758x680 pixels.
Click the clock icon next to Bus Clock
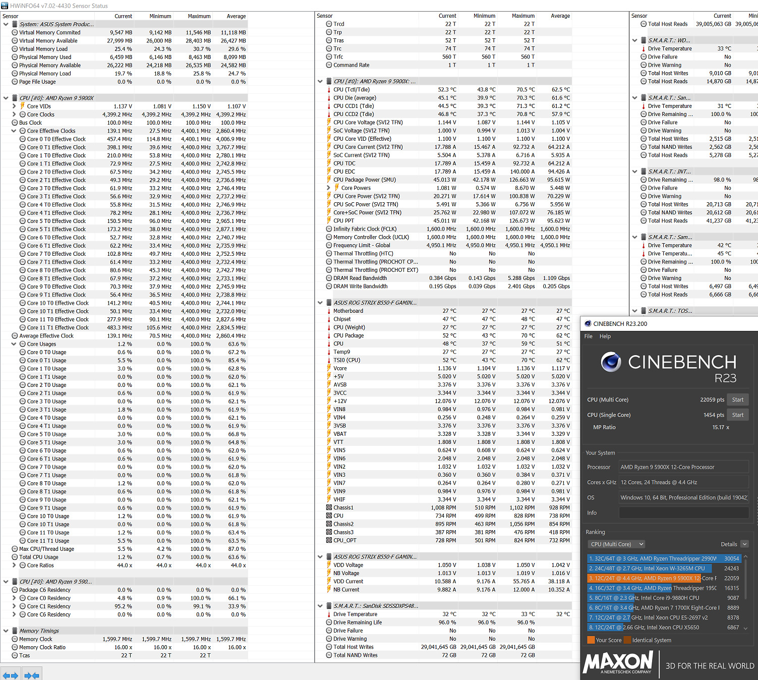pos(15,123)
